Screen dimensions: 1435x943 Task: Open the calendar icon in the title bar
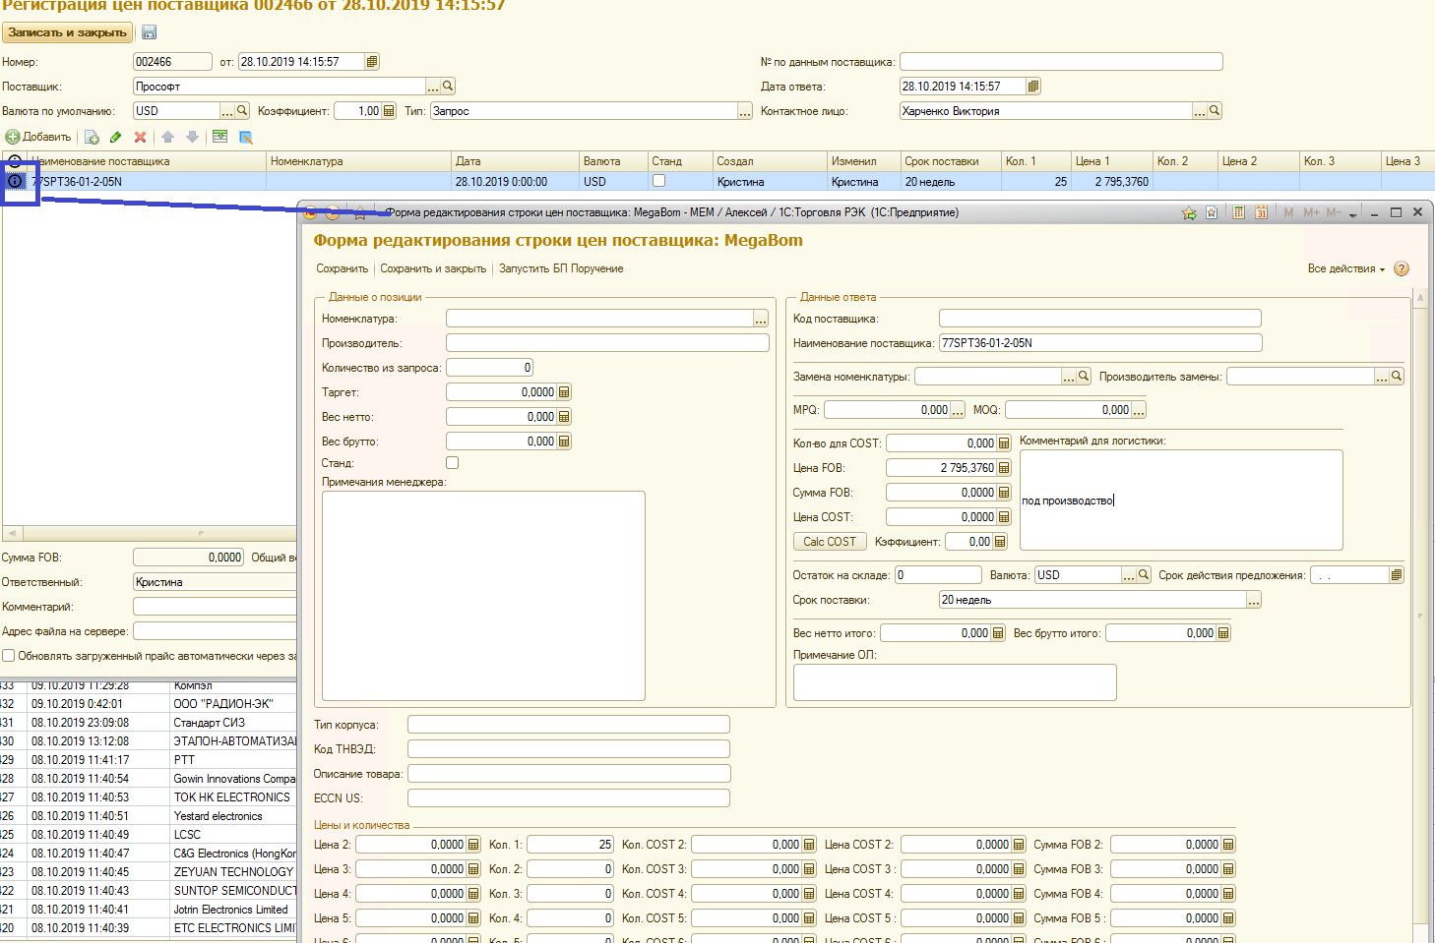pyautogui.click(x=1261, y=212)
